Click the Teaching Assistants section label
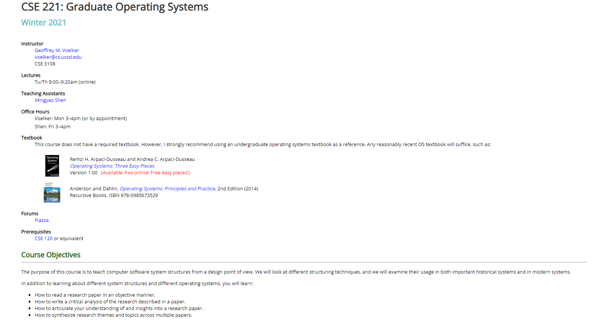The width and height of the screenshot is (608, 326). pos(43,93)
